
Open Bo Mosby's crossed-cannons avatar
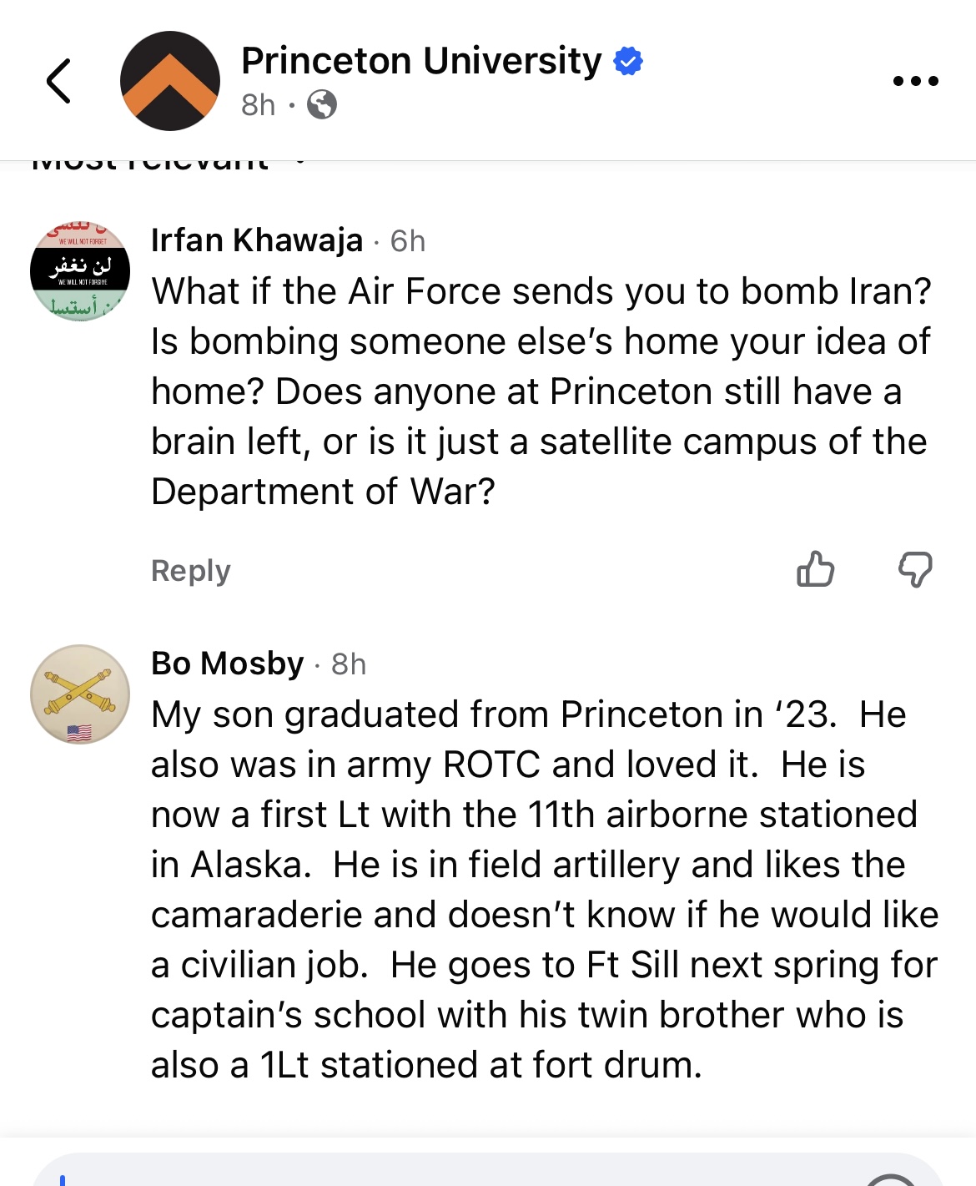[80, 694]
